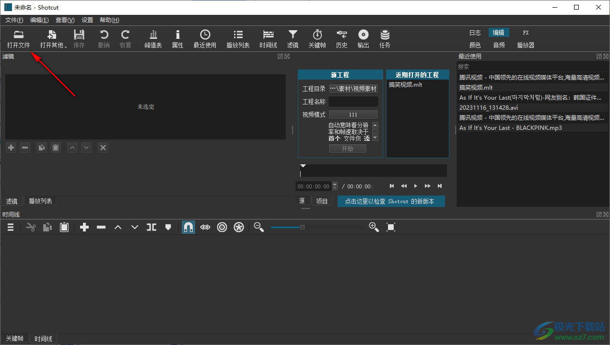
Task: Switch to the Color (颜色) layout
Action: click(475, 45)
